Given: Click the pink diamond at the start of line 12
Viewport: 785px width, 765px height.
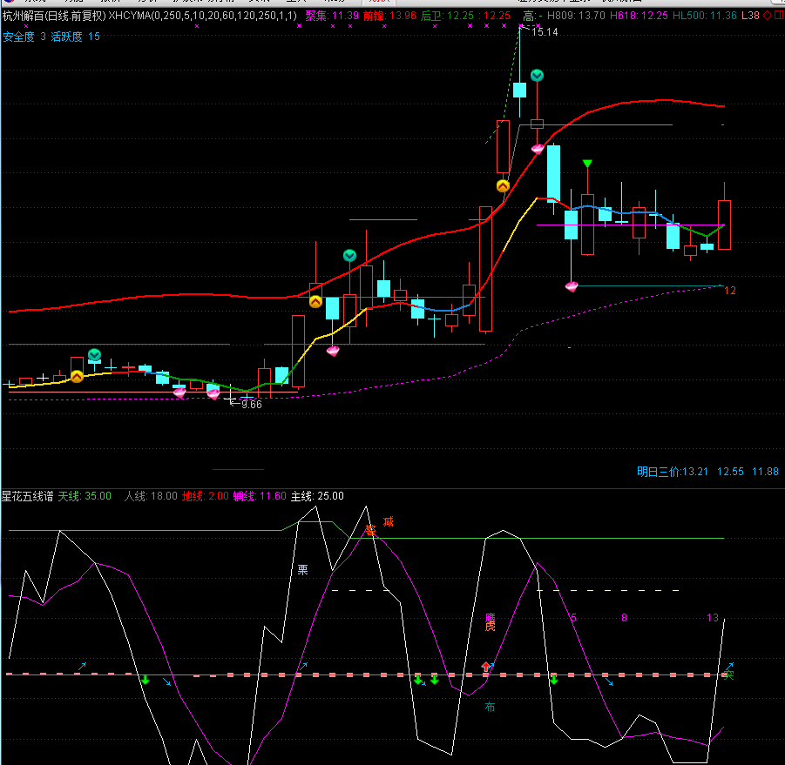Looking at the screenshot, I should coord(572,286).
